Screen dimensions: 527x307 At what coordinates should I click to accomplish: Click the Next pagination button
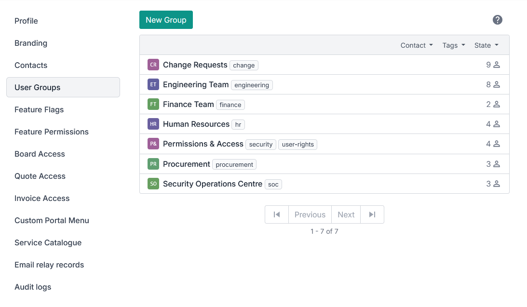coord(346,214)
